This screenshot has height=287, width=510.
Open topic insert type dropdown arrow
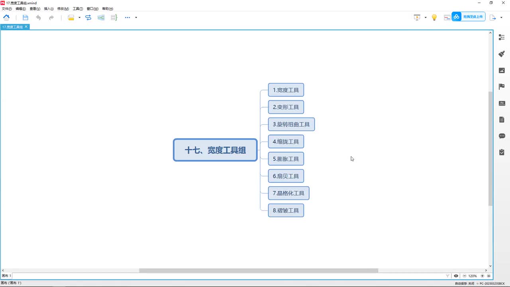point(79,18)
